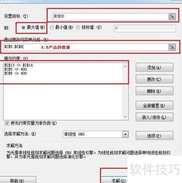Click range selector icon beside $C$20 target field
The height and width of the screenshot is (183, 182).
(172, 17)
